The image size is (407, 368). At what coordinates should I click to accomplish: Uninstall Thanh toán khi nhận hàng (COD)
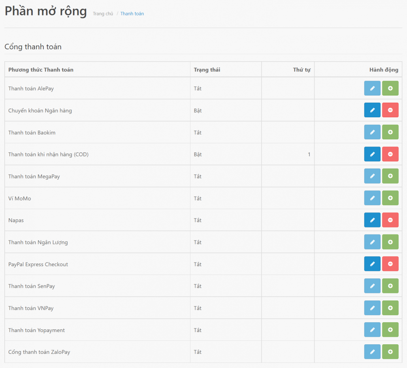coord(390,154)
